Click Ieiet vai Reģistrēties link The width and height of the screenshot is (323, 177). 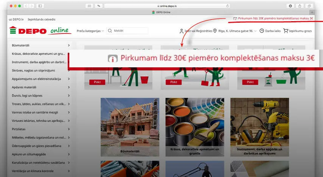(198, 31)
